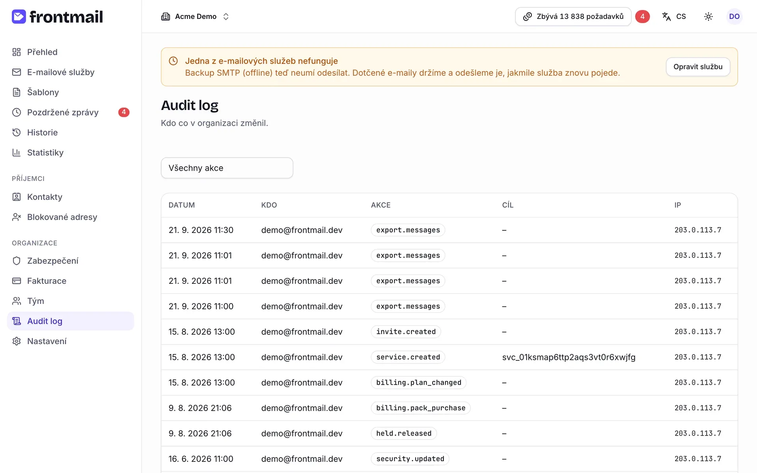
Task: Click Zbývá 13 838 požadavků button
Action: click(573, 17)
